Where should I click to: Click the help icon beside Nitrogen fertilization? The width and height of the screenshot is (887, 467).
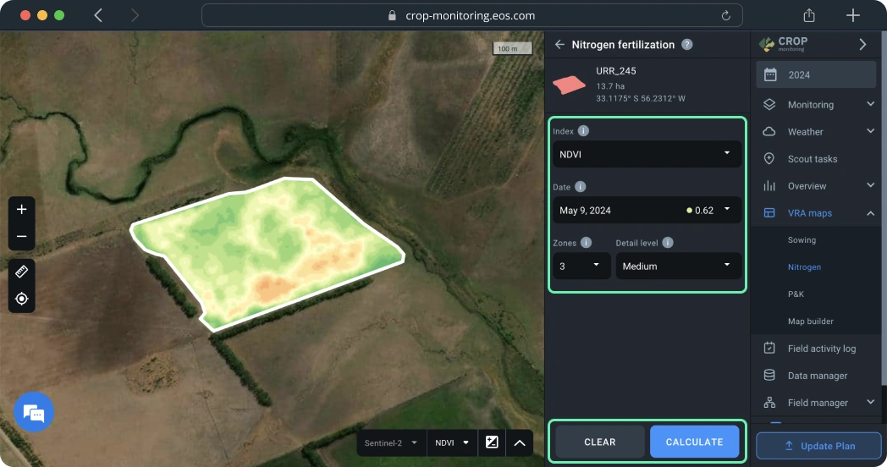pos(687,45)
